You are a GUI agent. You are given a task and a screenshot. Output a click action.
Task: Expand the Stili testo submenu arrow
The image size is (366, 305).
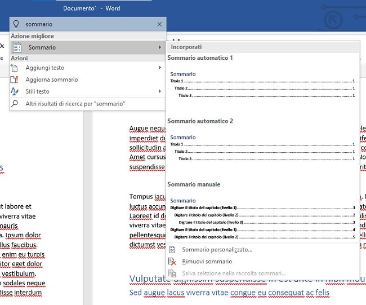(x=160, y=91)
